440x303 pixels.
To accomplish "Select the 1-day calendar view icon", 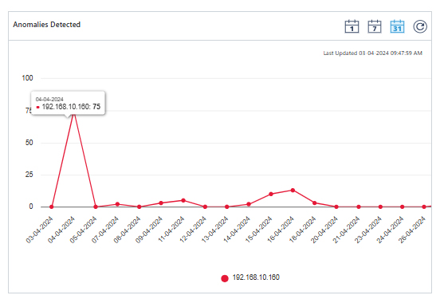I will 352,26.
